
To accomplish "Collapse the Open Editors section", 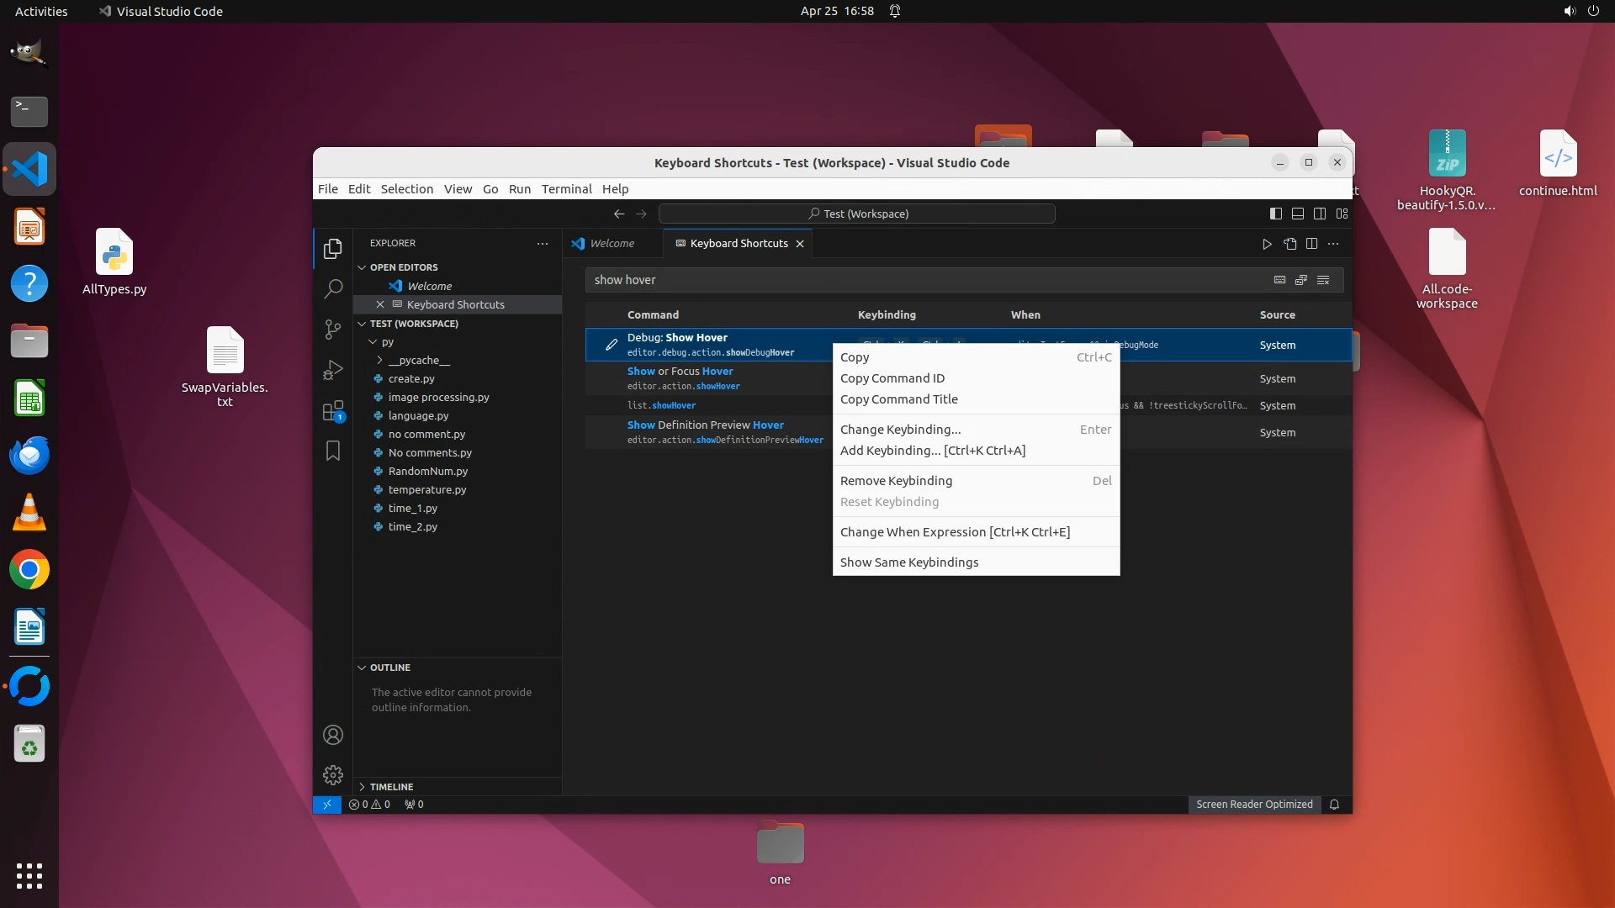I will click(404, 267).
